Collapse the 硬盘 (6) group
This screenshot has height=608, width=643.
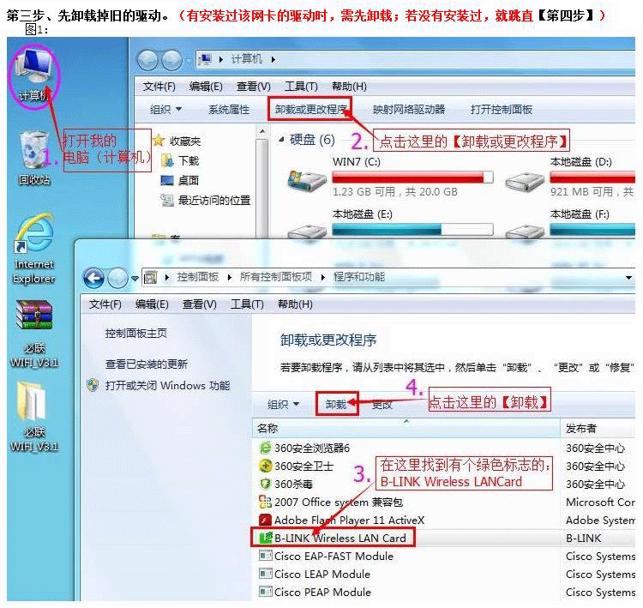point(281,140)
